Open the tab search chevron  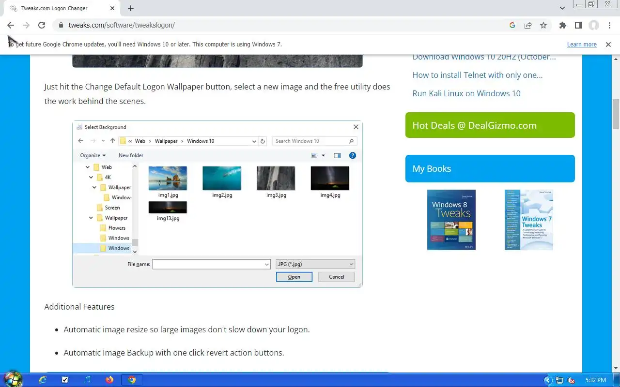pyautogui.click(x=562, y=8)
